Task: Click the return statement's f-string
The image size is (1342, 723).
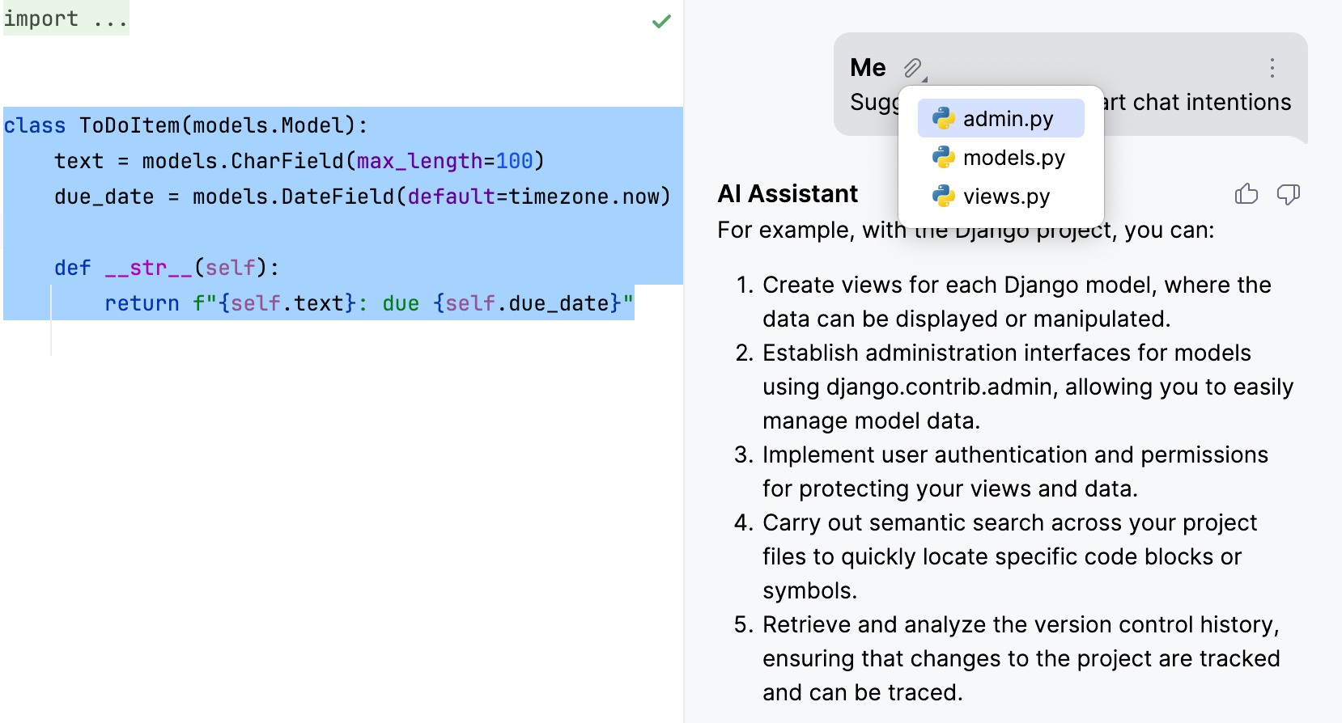Action: [x=412, y=304]
